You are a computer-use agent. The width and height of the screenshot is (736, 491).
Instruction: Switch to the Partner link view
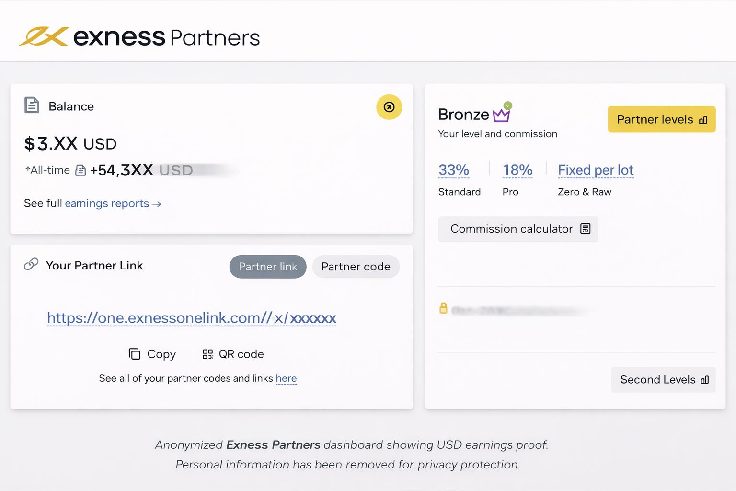(267, 267)
